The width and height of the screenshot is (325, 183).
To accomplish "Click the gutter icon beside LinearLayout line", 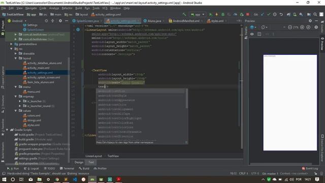I will (x=78, y=29).
